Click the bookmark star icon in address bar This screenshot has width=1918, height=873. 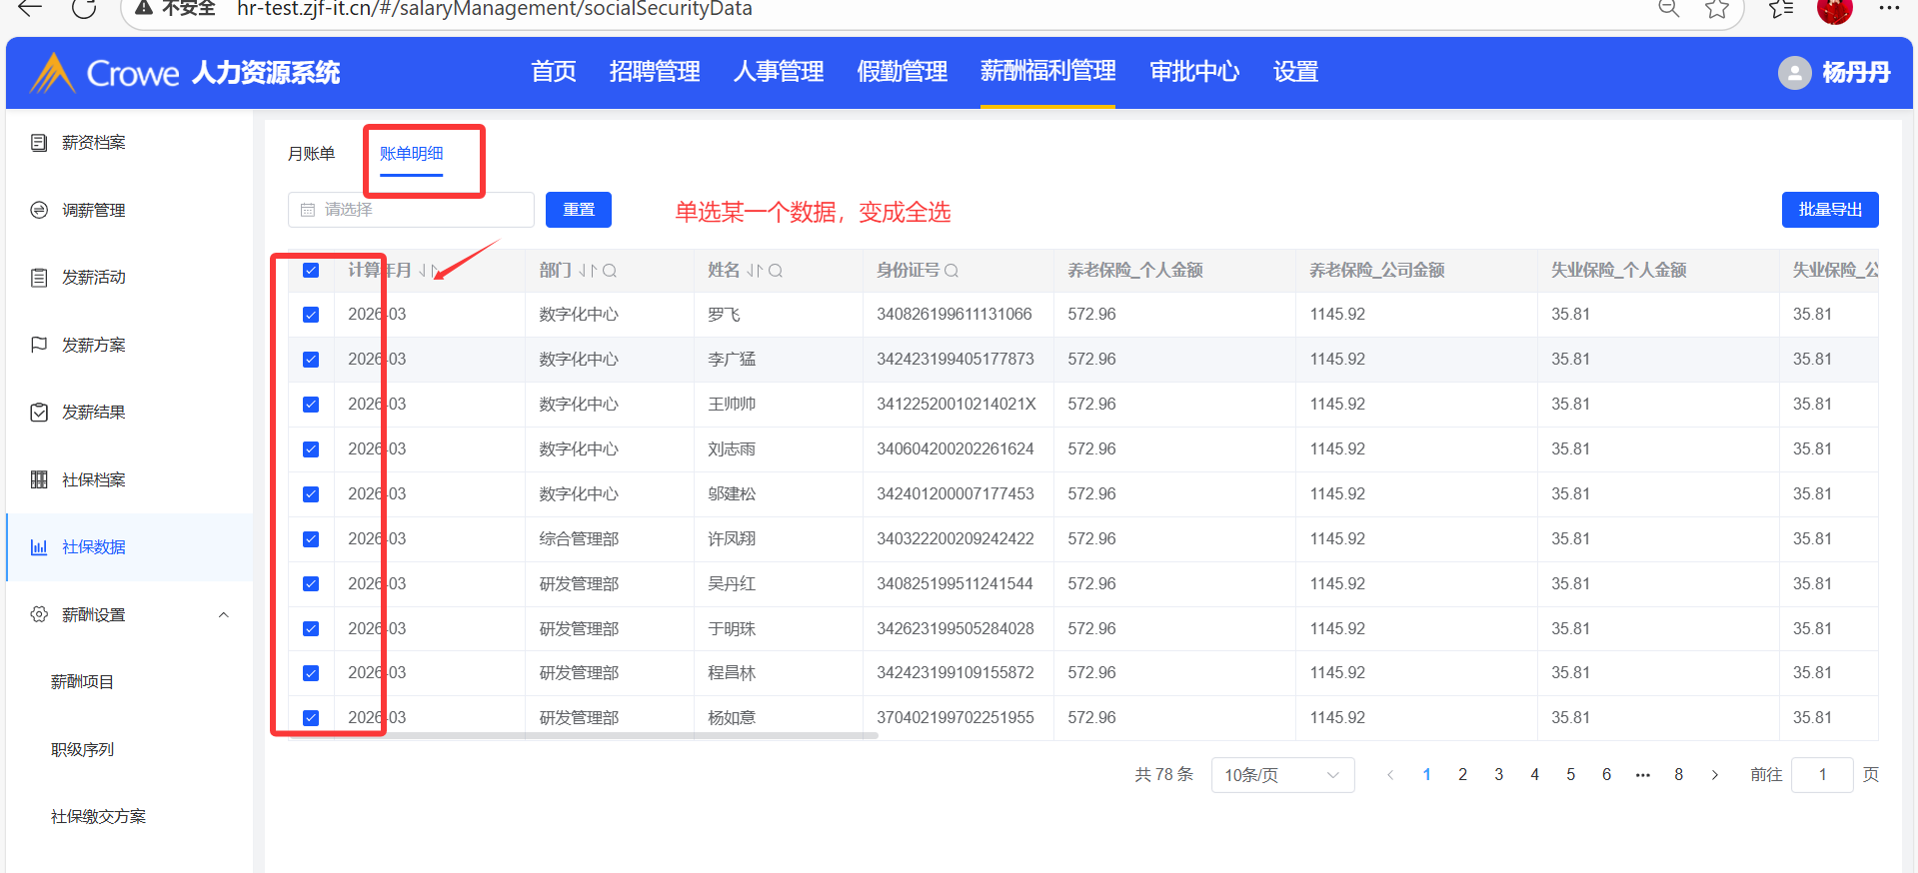pyautogui.click(x=1717, y=9)
